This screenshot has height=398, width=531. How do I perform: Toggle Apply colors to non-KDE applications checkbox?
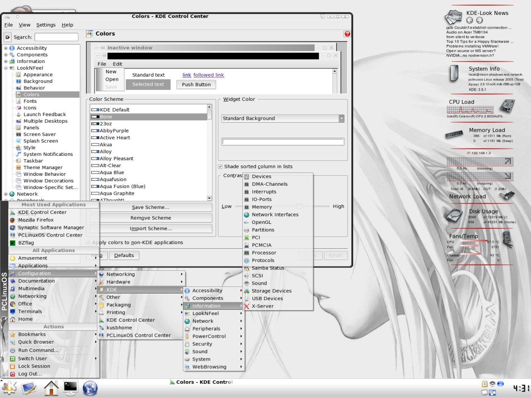point(88,243)
